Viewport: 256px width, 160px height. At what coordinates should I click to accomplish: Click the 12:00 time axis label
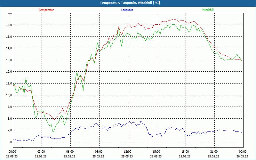coord(128,152)
